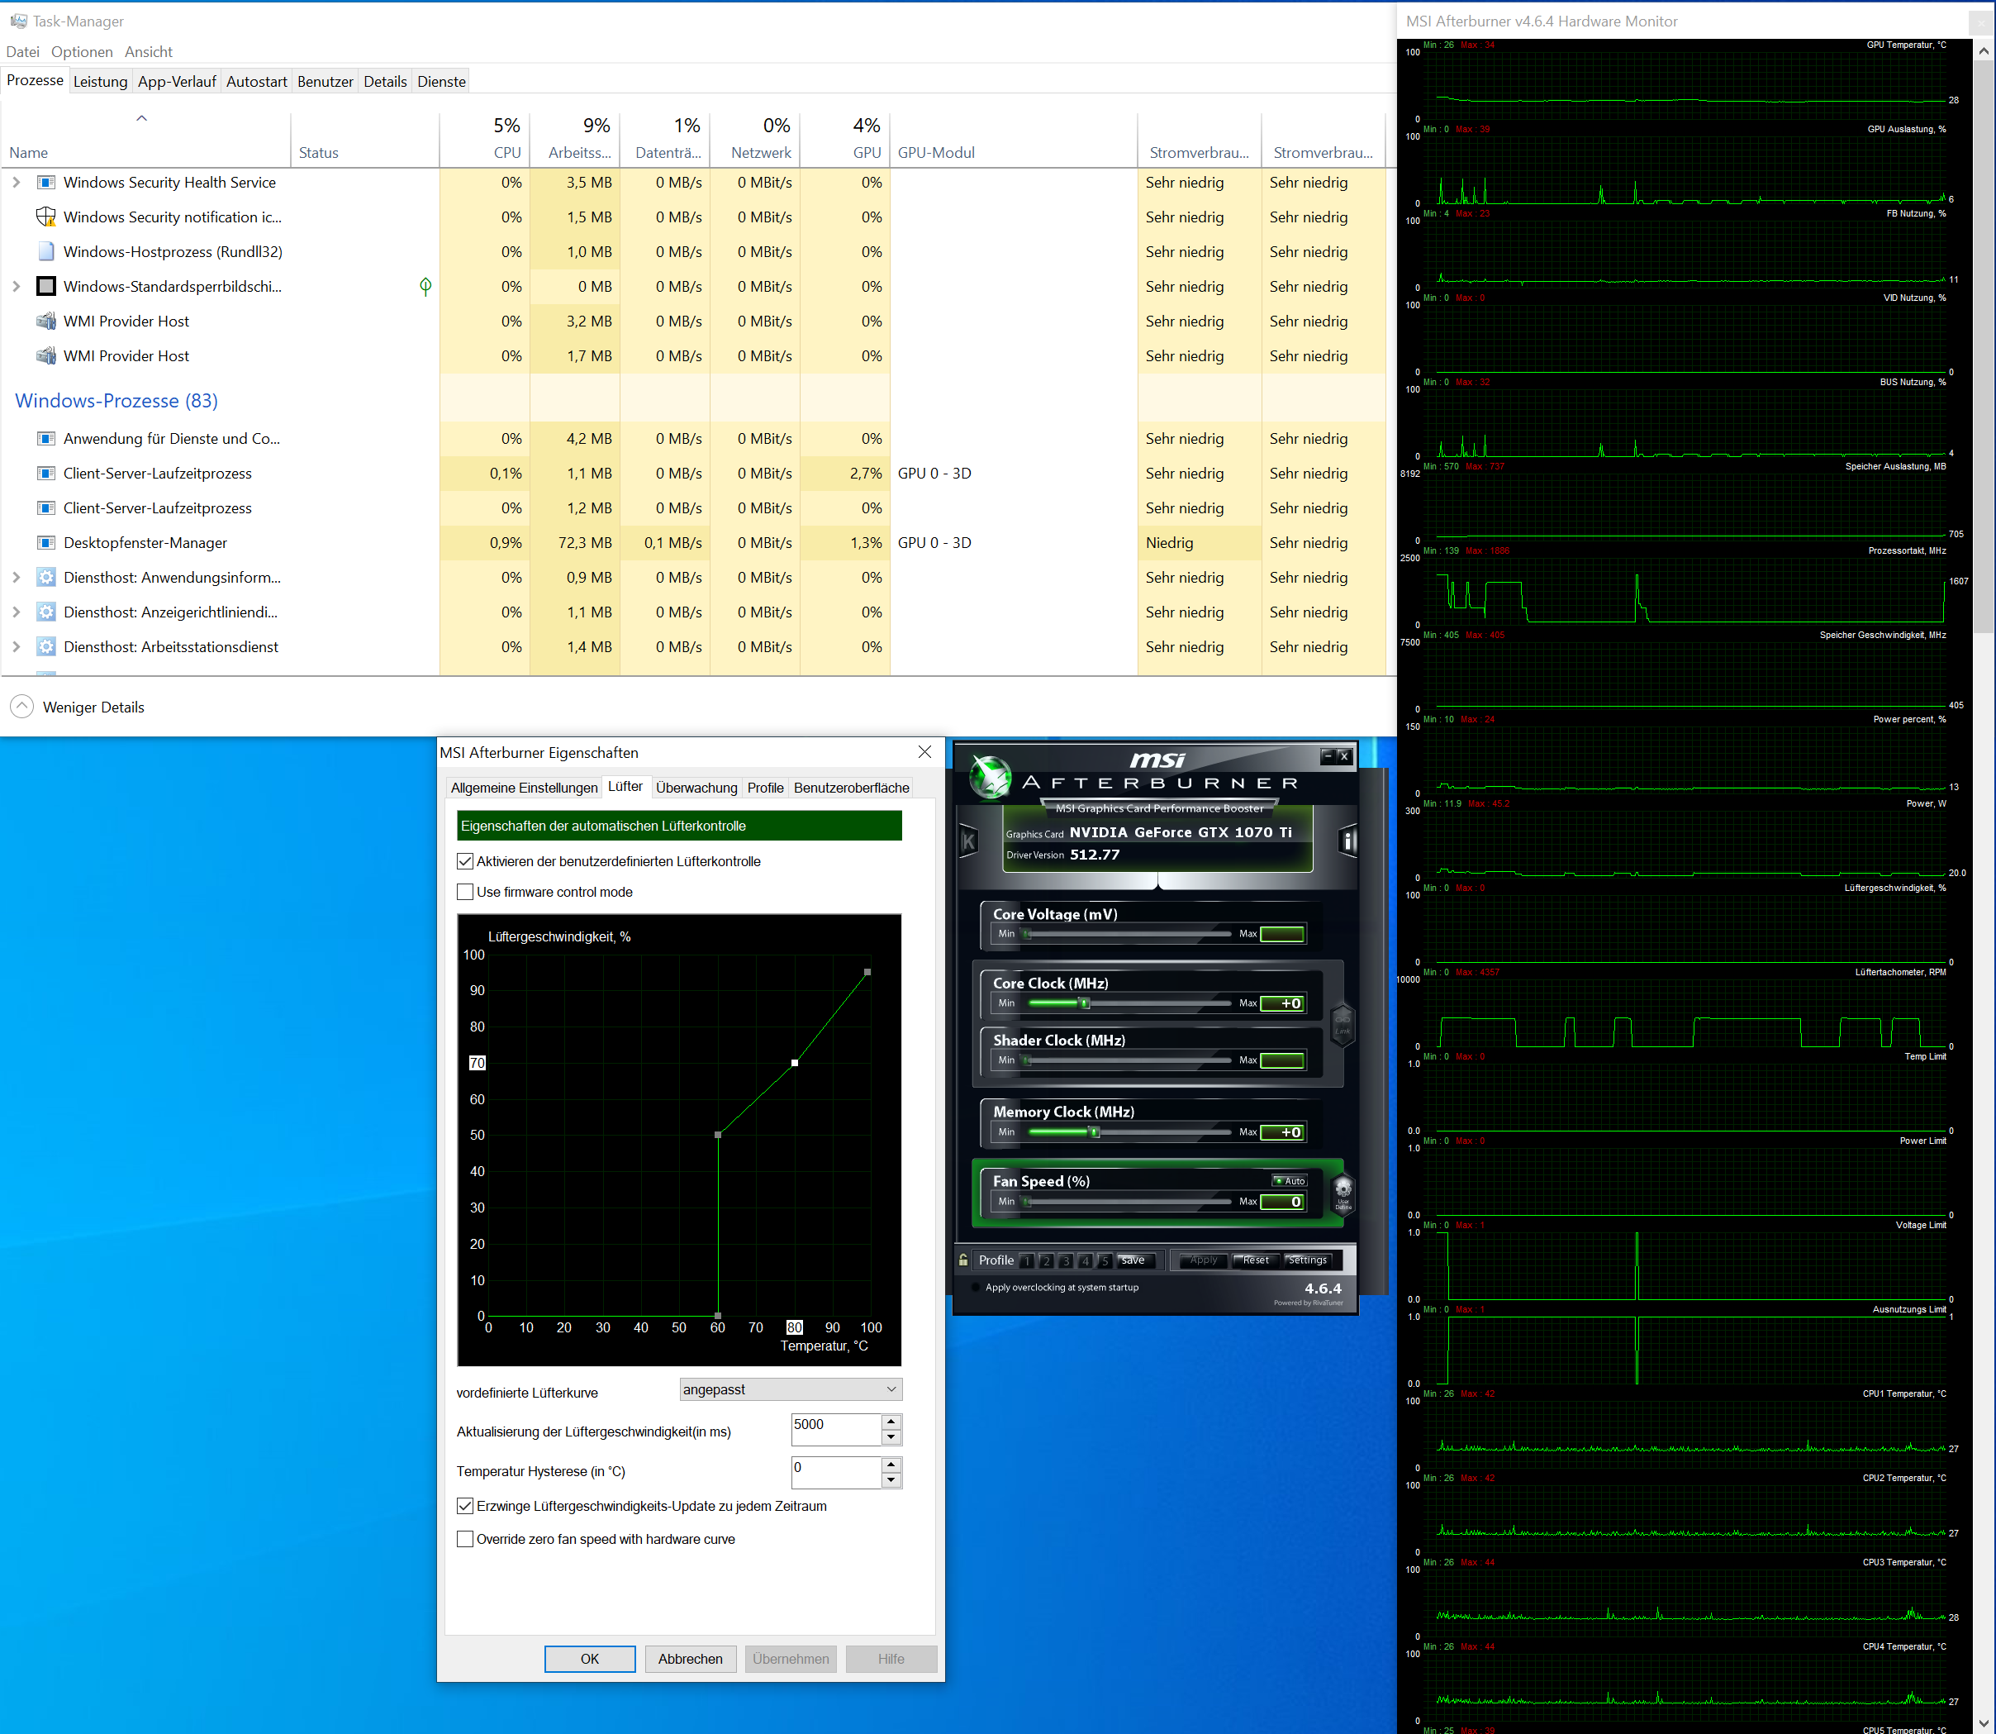The height and width of the screenshot is (1734, 1996).
Task: Enable Use firmware control mode checkbox
Action: [x=465, y=892]
